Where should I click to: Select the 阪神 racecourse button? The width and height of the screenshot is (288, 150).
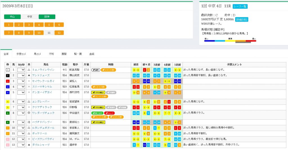pos(47,17)
